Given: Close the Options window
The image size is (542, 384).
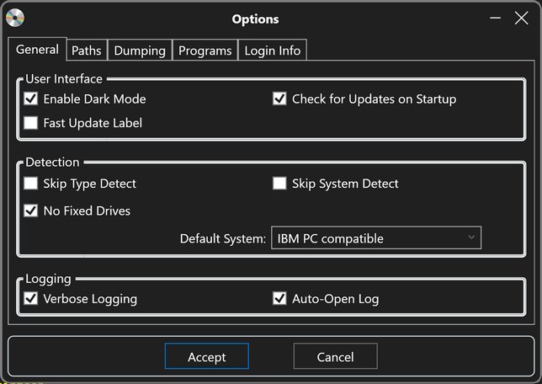Looking at the screenshot, I should click(521, 18).
